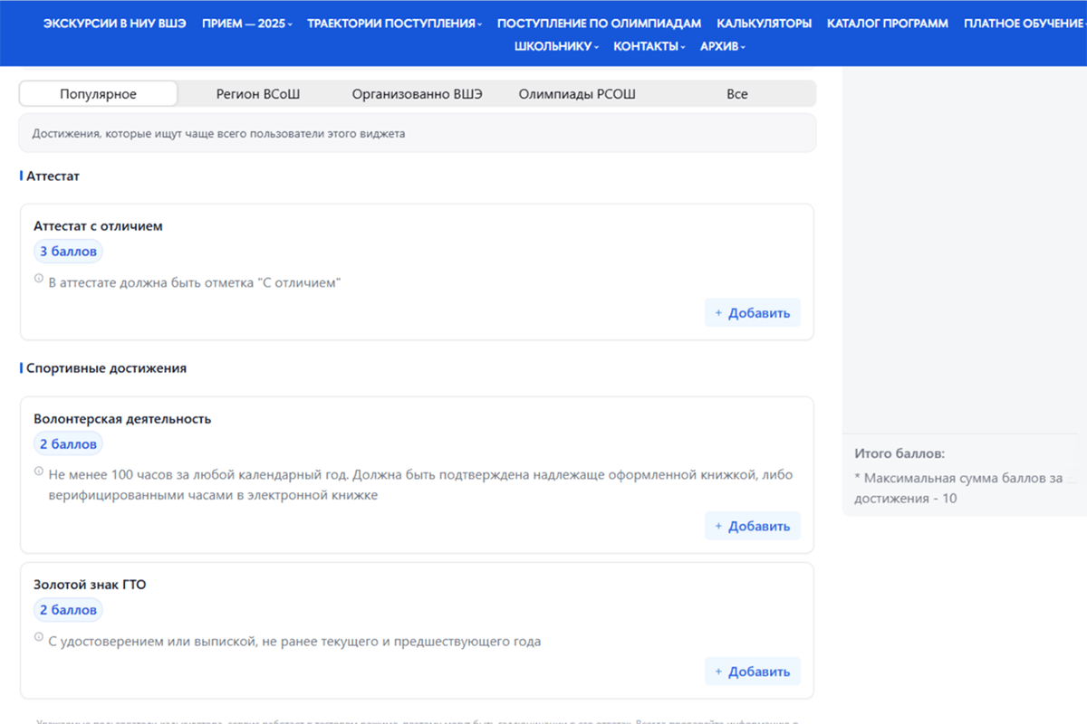Viewport: 1087px width, 724px height.
Task: Click the Аттестат section heading
Action: pos(53,176)
